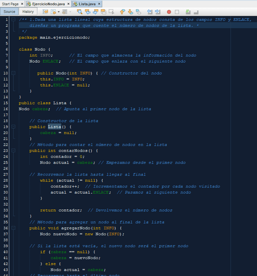Select the Lista.java tab
Viewport: 257px width, 276px height.
pyautogui.click(x=87, y=4)
